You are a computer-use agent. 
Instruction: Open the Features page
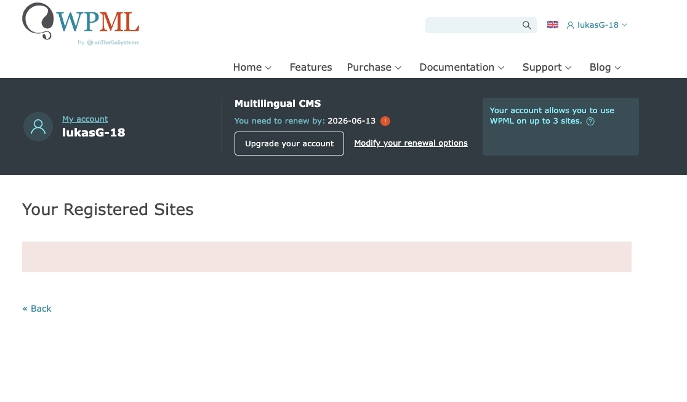(x=311, y=68)
